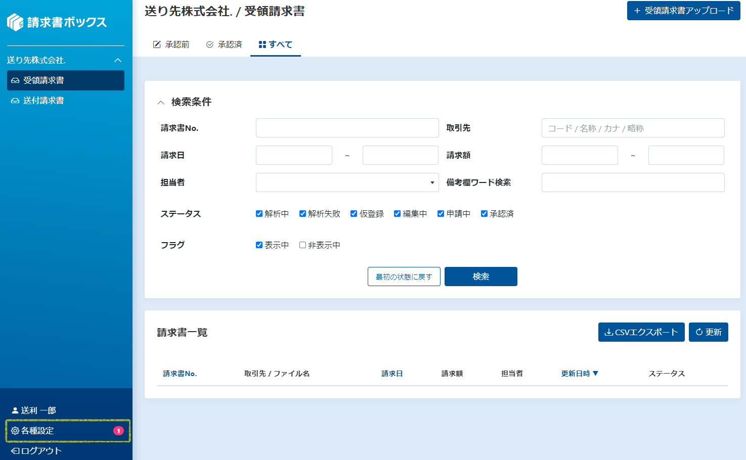Image resolution: width=746 pixels, height=460 pixels.
Task: Sort by 請求日 column header
Action: pyautogui.click(x=392, y=374)
